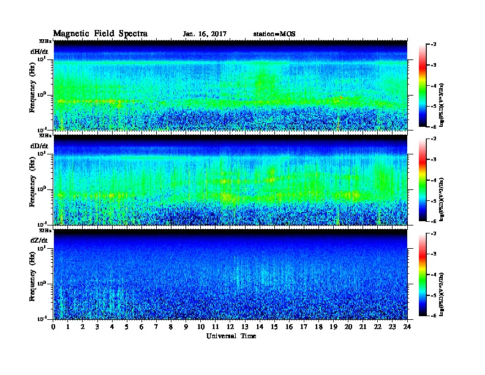Click hour tick label "3" on time axis

click(98, 327)
